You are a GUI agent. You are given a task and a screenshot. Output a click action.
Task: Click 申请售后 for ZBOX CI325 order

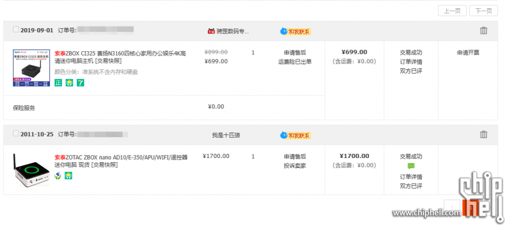295,53
